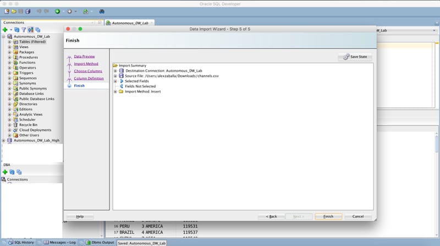Click Selected Fields arrow icon
Image resolution: width=440 pixels, height=246 pixels.
pos(122,81)
